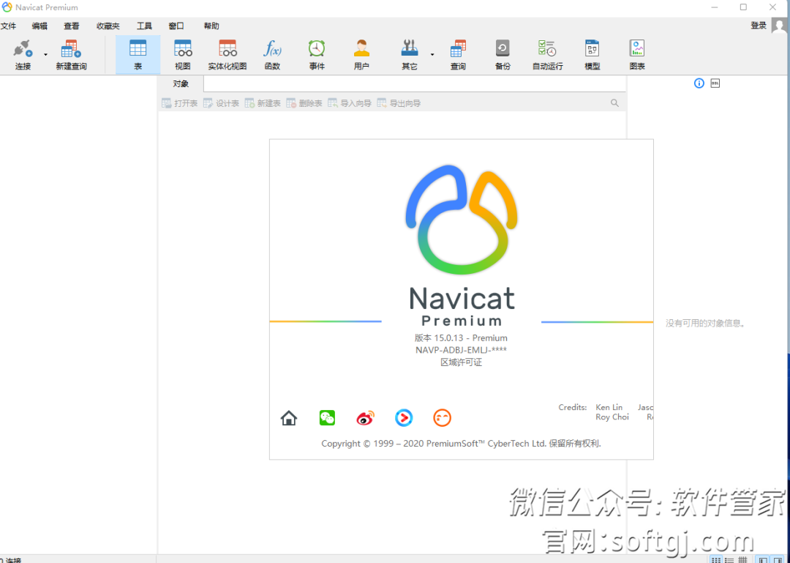Toggle the right information pane button
Image resolution: width=790 pixels, height=563 pixels.
778,559
